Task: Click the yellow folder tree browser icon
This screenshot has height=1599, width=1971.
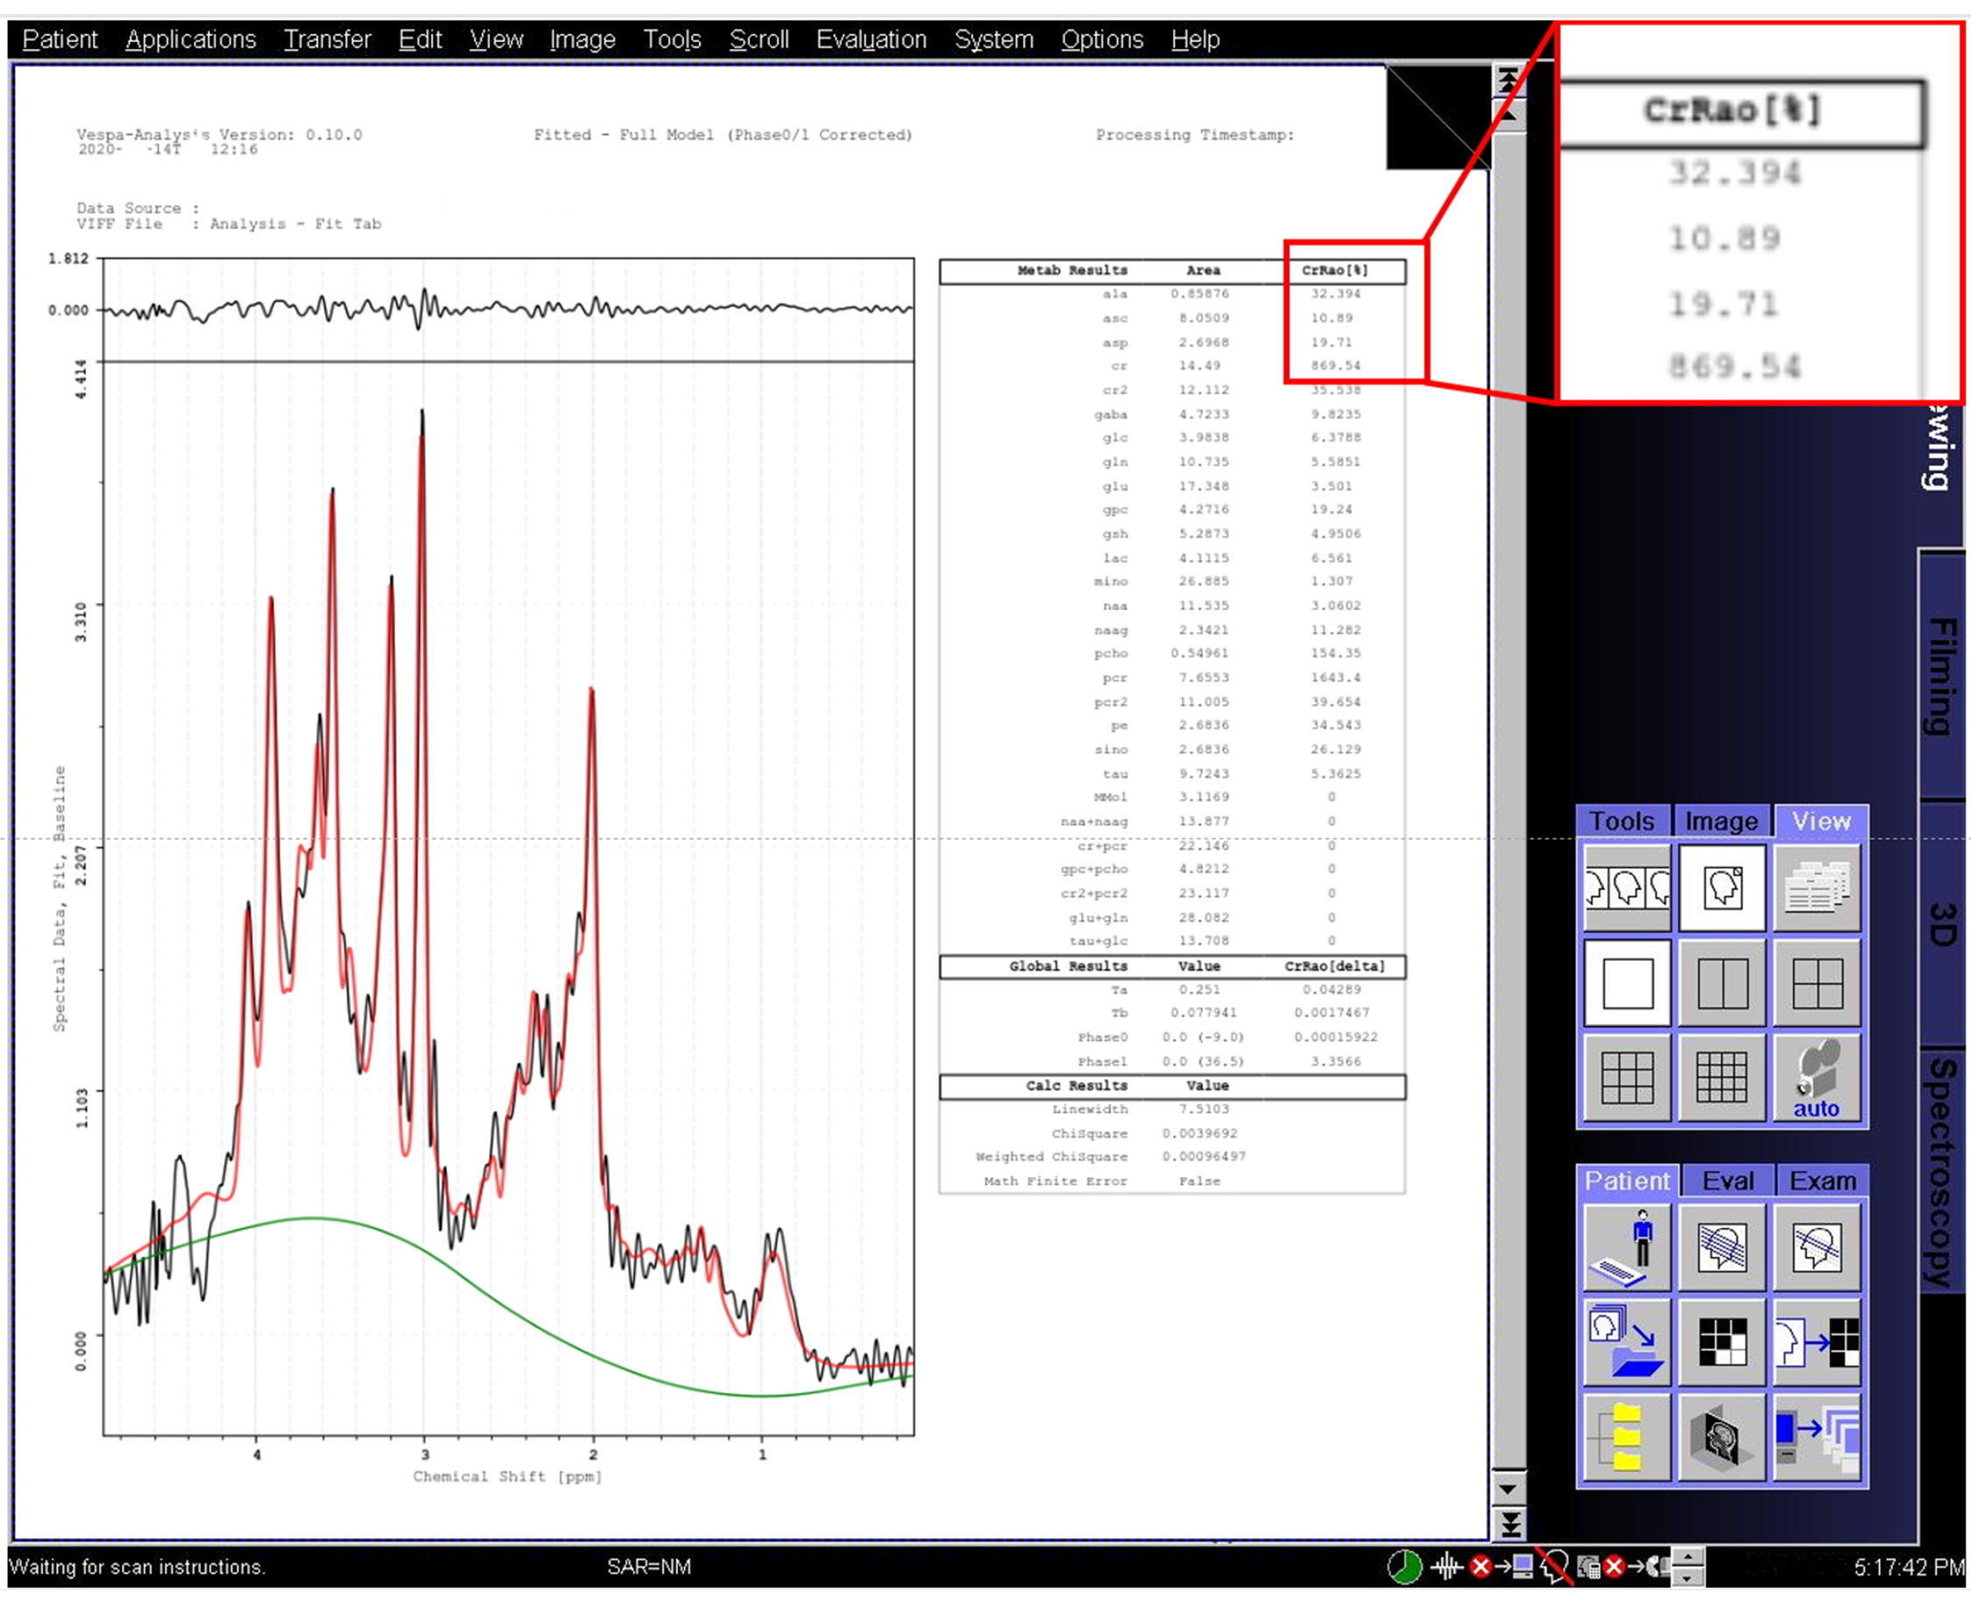Action: pos(1627,1437)
